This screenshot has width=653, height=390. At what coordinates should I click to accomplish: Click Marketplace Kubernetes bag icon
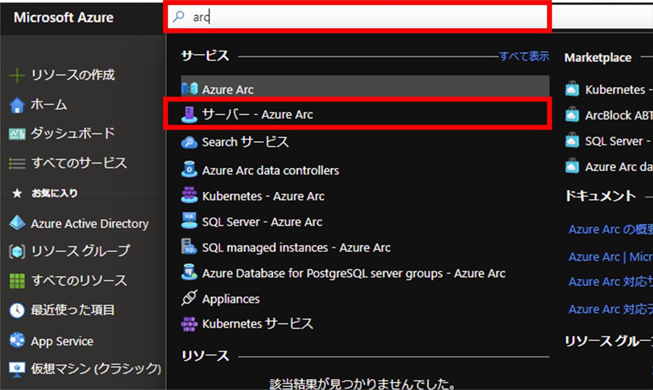point(572,90)
